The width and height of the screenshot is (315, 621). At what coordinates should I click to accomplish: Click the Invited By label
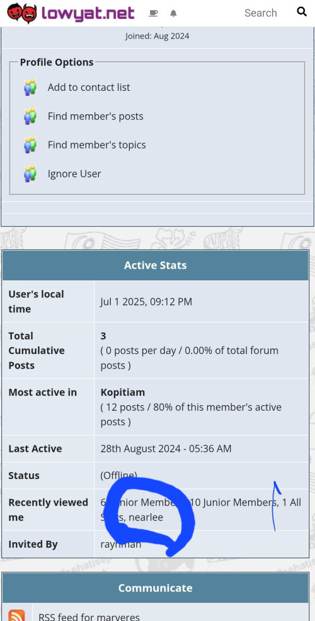click(33, 544)
